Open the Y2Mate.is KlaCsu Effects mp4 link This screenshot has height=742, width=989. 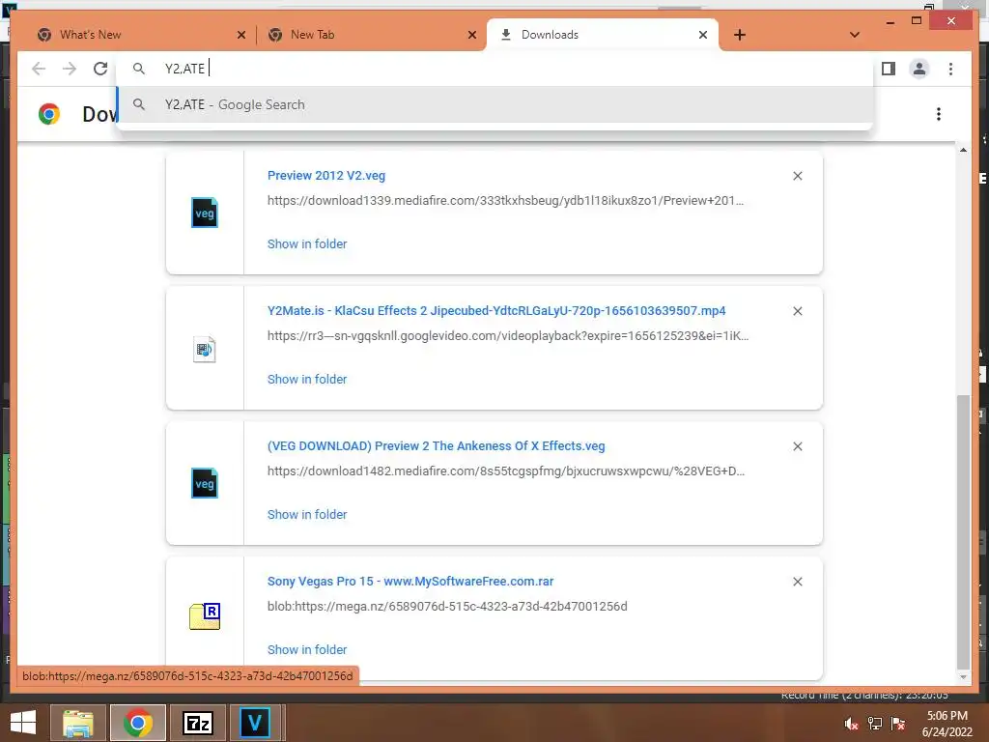click(x=496, y=310)
